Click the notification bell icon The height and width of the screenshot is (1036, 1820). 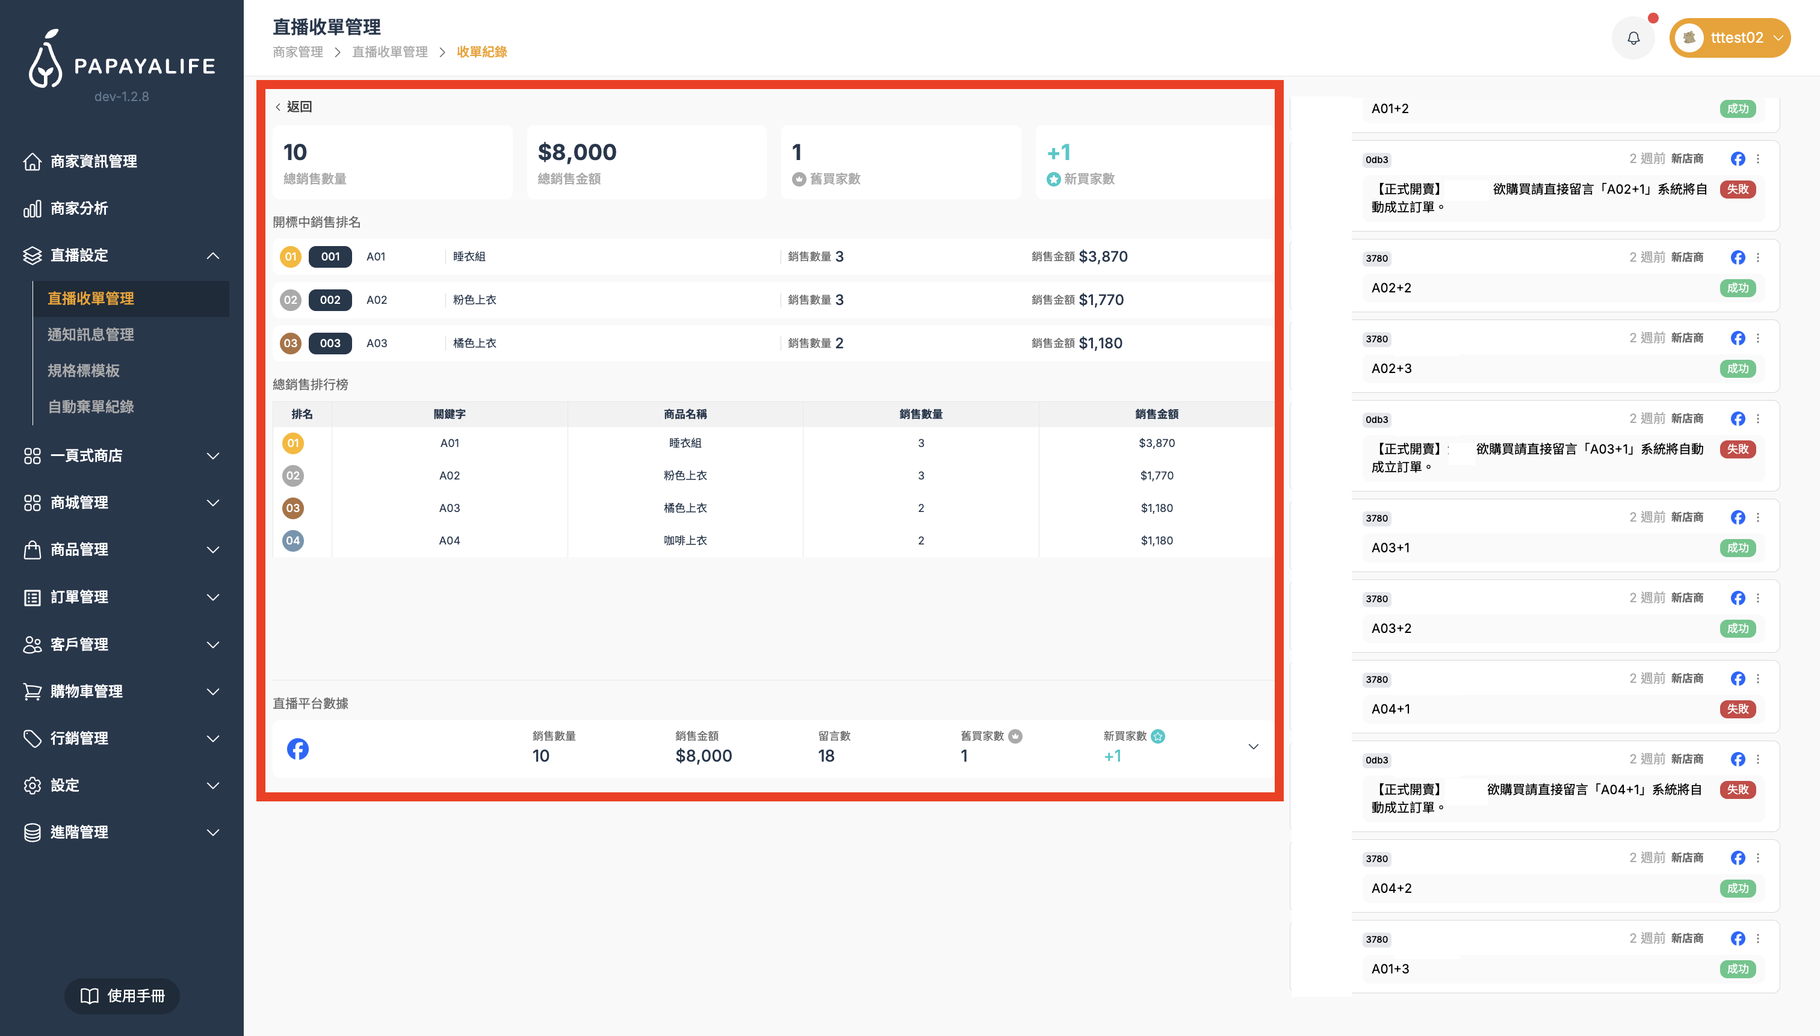click(1633, 38)
